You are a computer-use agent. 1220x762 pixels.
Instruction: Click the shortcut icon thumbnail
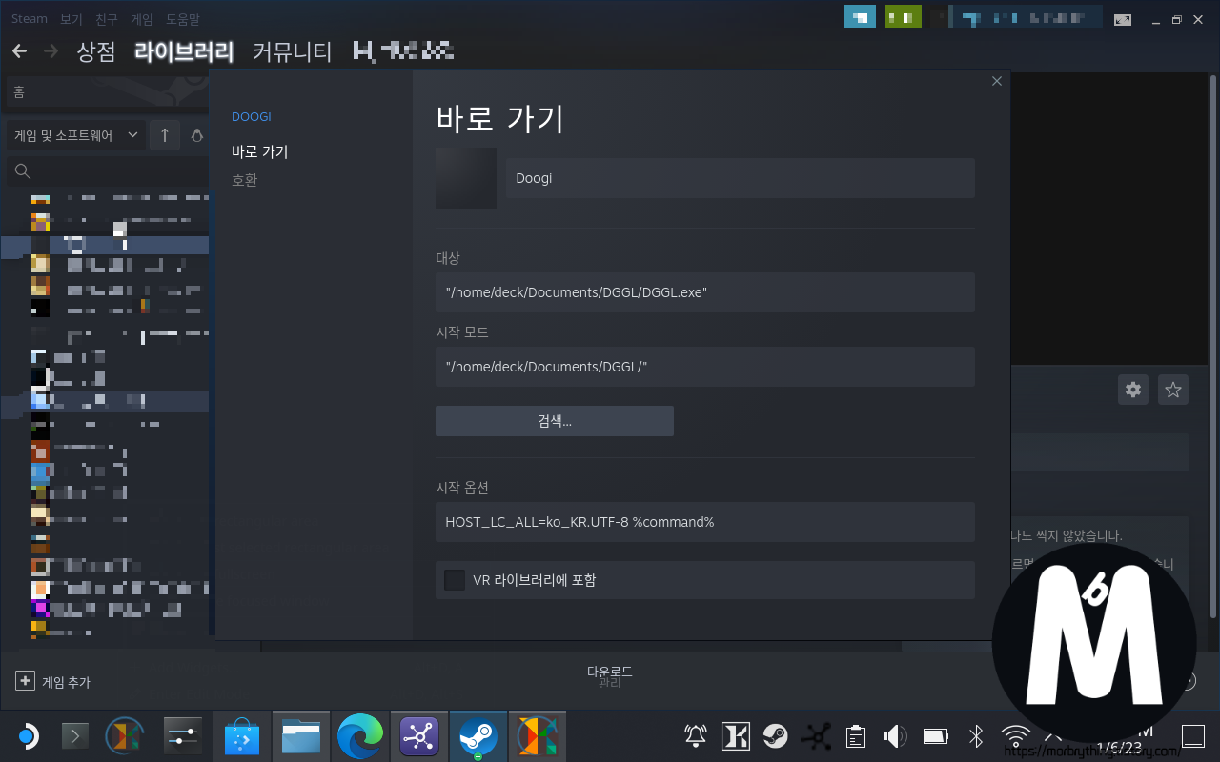coord(466,178)
